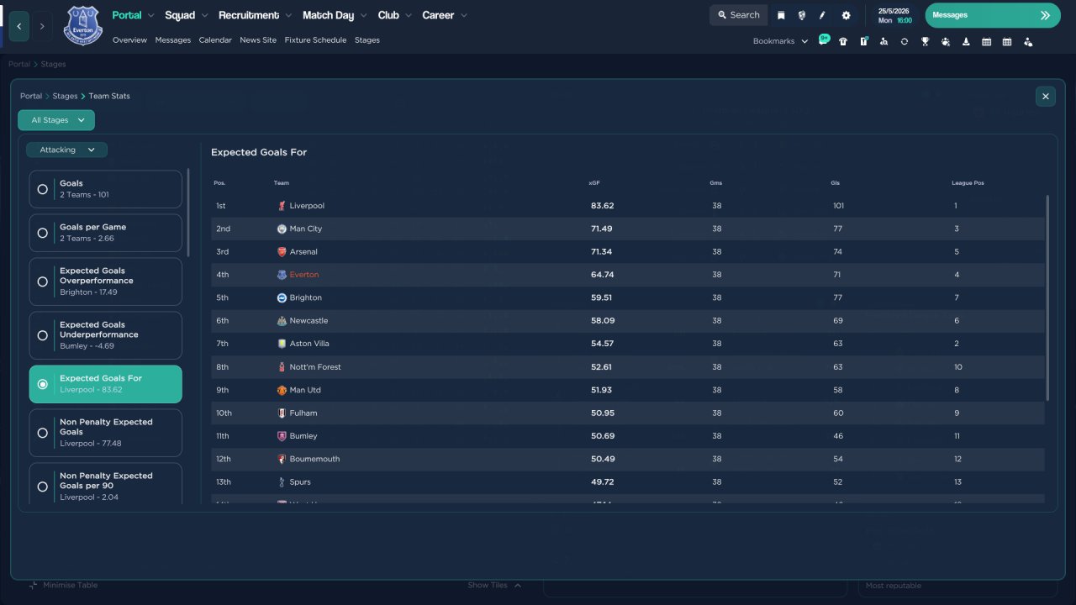Open the Fixture Schedule sub-tab
The width and height of the screenshot is (1076, 605).
[315, 40]
